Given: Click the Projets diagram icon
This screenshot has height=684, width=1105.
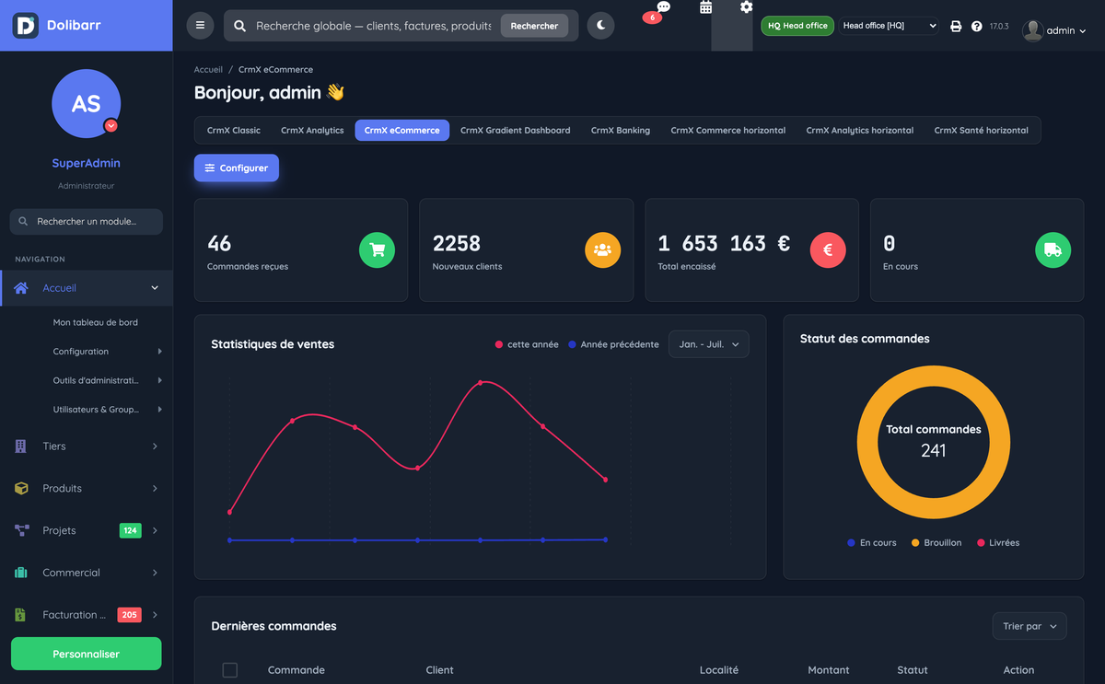Looking at the screenshot, I should (21, 530).
